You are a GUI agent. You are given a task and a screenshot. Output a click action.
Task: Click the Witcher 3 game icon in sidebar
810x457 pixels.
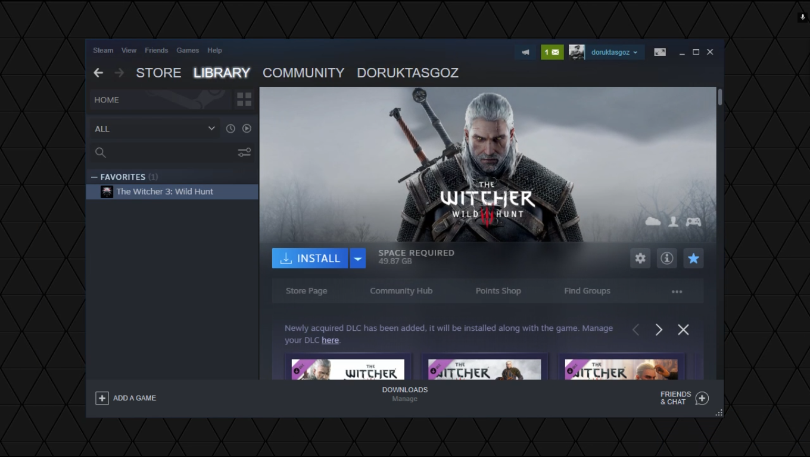pos(107,192)
